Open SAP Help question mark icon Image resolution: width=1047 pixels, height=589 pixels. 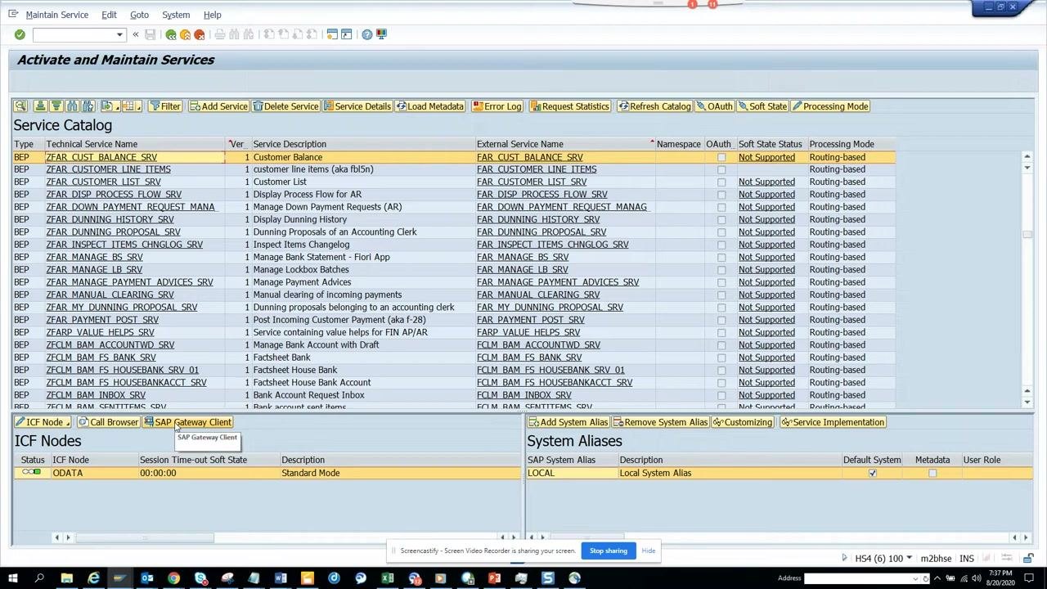pos(367,34)
